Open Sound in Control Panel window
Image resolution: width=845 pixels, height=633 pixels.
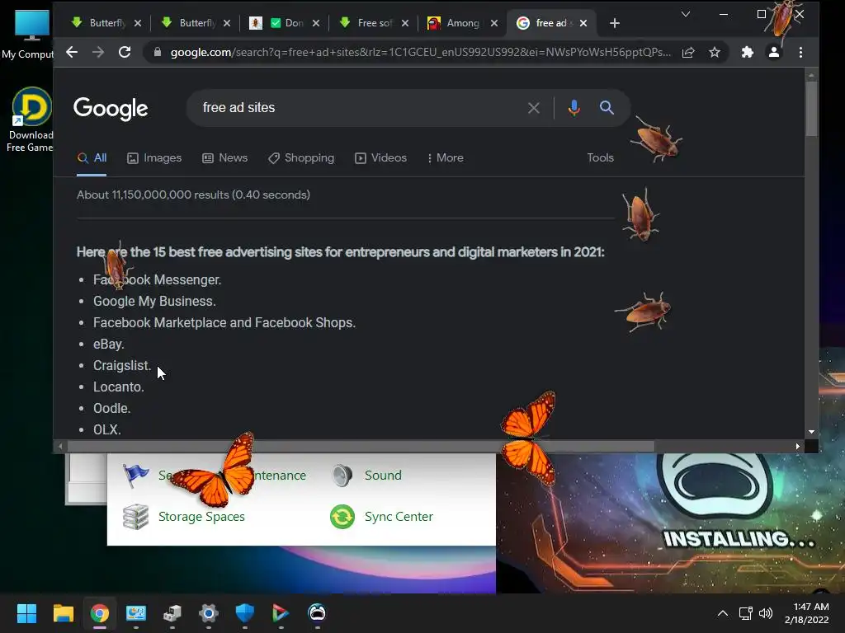point(383,476)
